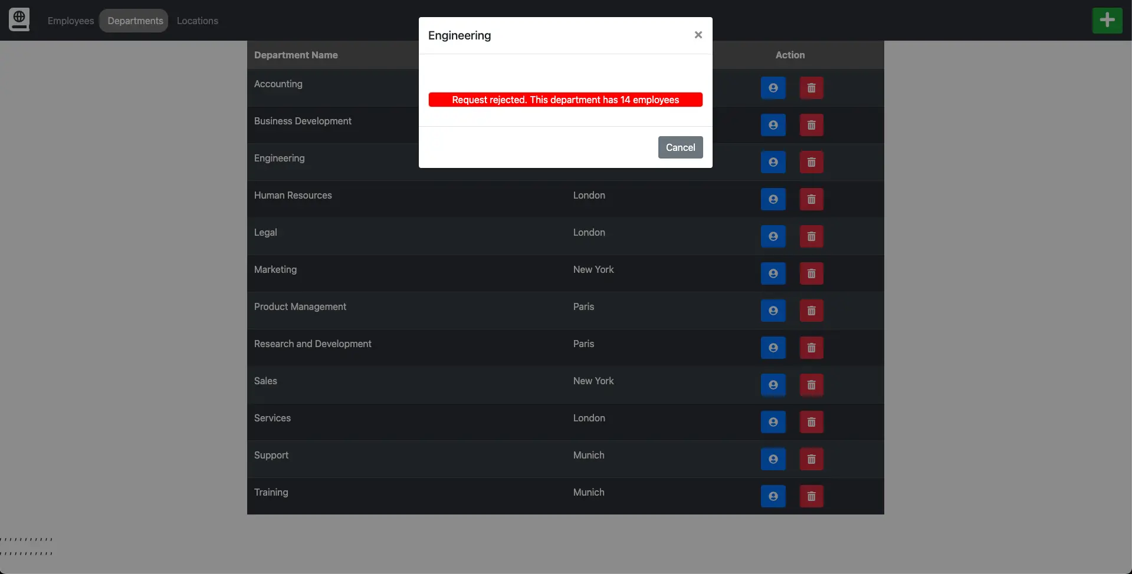Edit the Services department

773,422
